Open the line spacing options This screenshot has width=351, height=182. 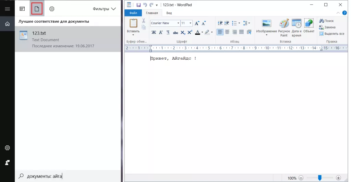tap(246, 23)
